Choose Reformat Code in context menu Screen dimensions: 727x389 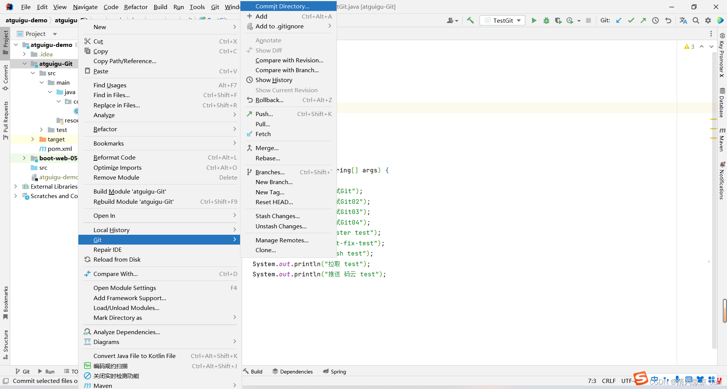pyautogui.click(x=159, y=158)
